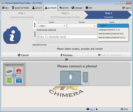The image size is (133, 112).
Task: Select the Microsoft Lumia brand icon
Action: pyautogui.click(x=19, y=80)
